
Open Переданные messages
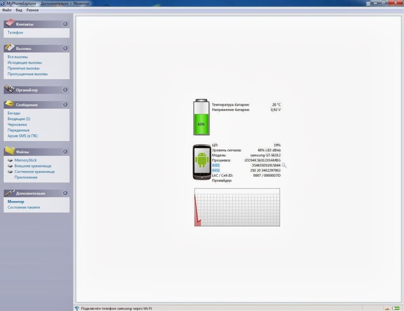click(18, 130)
